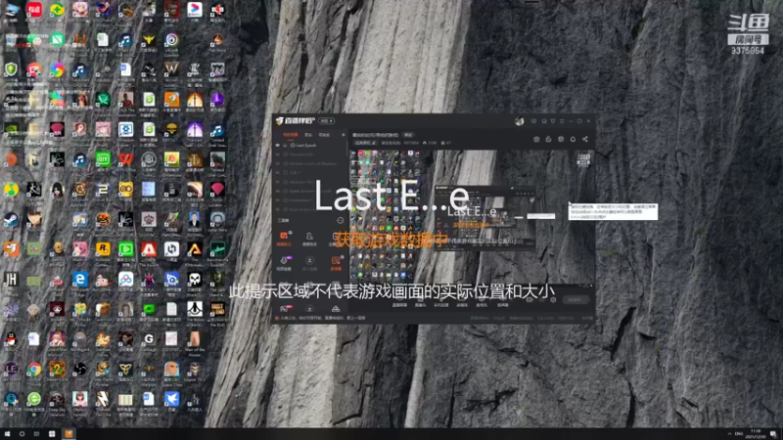
Task: Click the first orange tool icon in the toolbox
Action: click(284, 238)
